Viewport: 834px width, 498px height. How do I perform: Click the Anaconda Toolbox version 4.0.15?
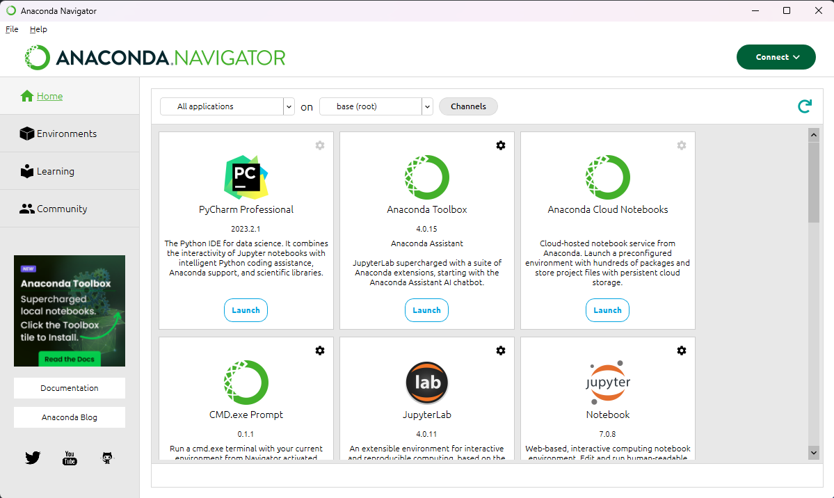tap(426, 229)
